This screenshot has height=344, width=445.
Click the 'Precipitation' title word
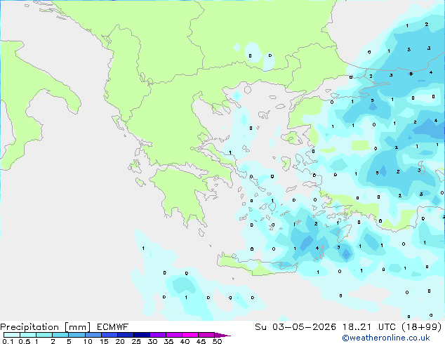pyautogui.click(x=29, y=327)
